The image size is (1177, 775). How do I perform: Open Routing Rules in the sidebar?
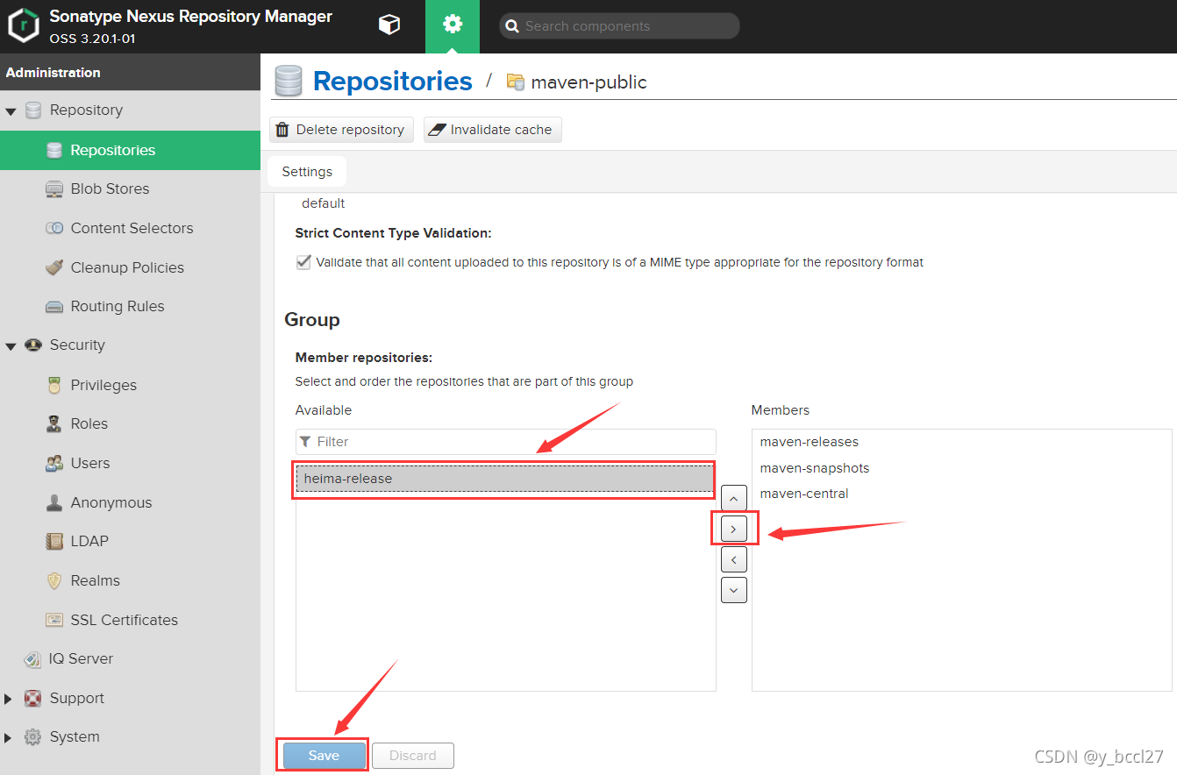[x=130, y=306]
